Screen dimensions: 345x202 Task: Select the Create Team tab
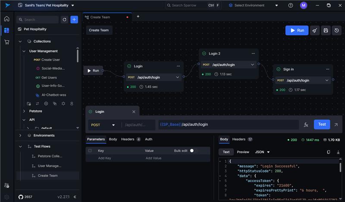(x=107, y=17)
